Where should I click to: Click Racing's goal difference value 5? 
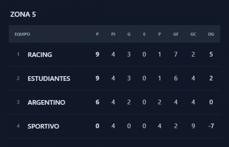(211, 55)
